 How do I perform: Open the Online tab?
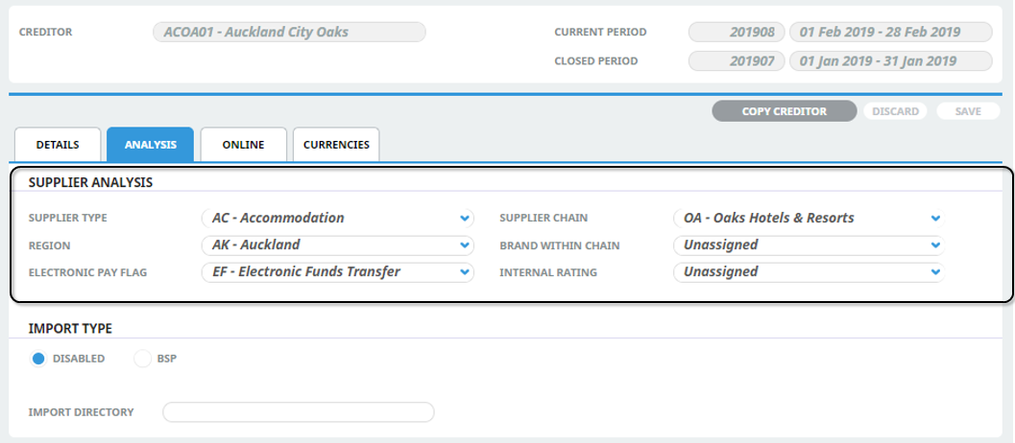tap(243, 145)
